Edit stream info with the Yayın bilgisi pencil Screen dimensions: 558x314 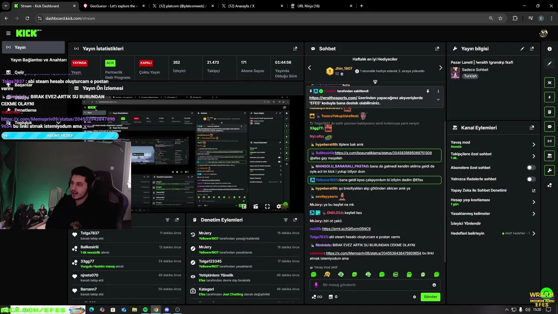tap(522, 49)
